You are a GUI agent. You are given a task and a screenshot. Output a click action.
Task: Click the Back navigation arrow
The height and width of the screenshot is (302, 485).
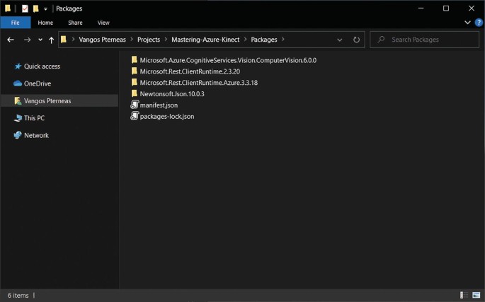coord(11,40)
